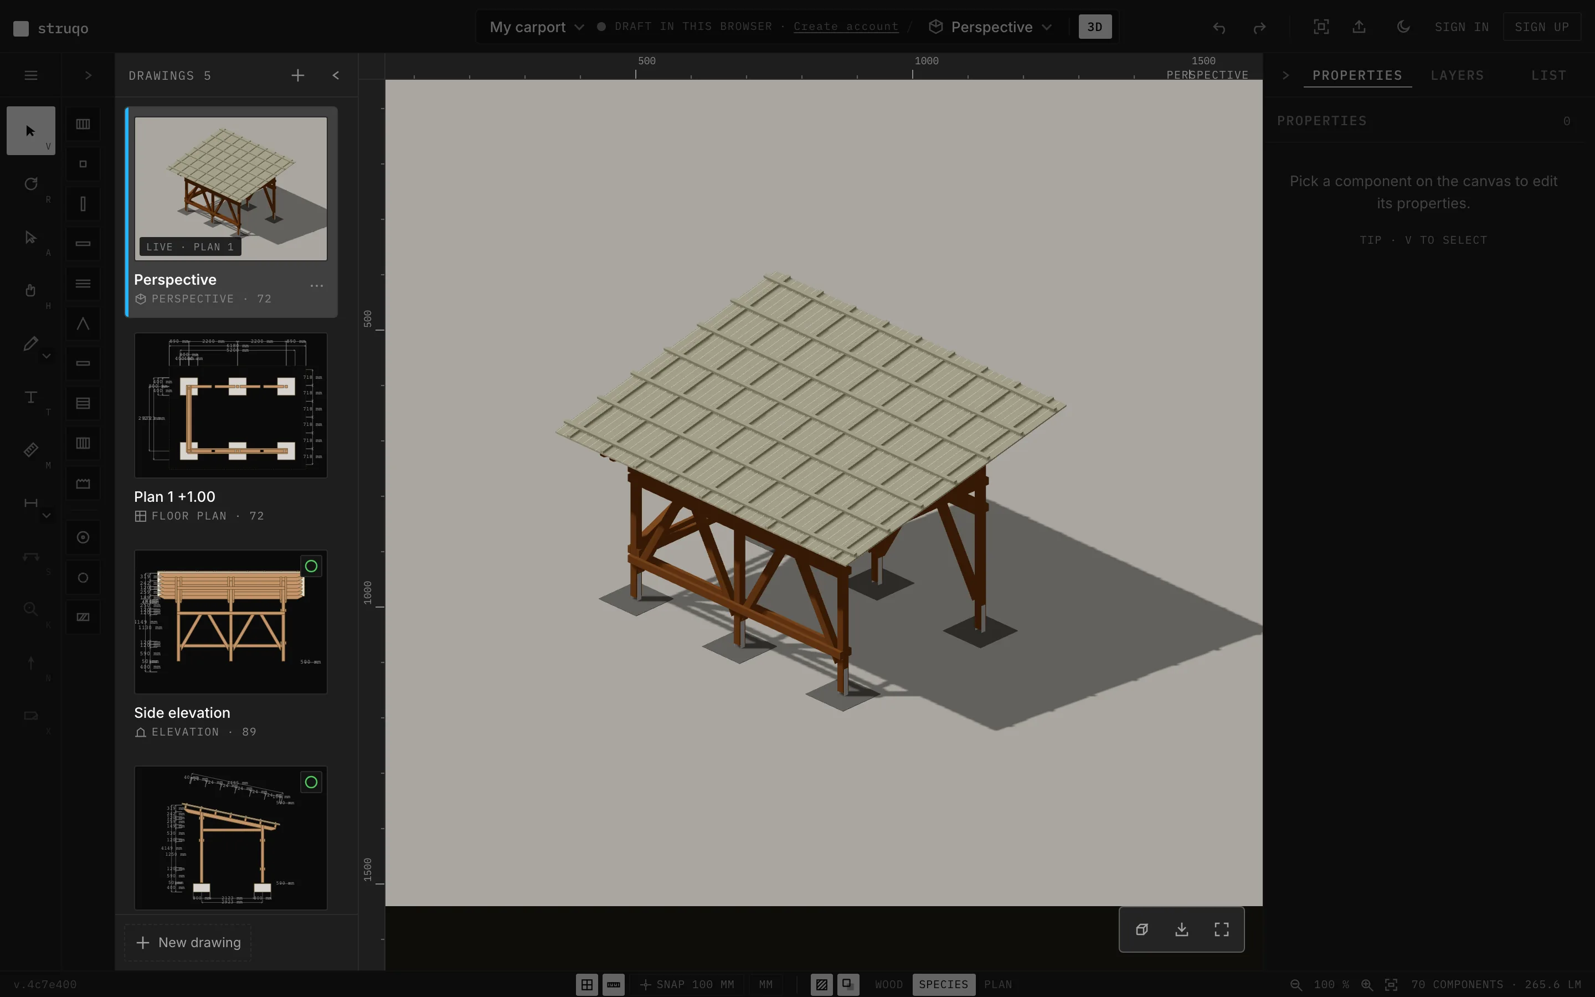Open the share/export upload icon
Image resolution: width=1595 pixels, height=997 pixels.
[1359, 27]
